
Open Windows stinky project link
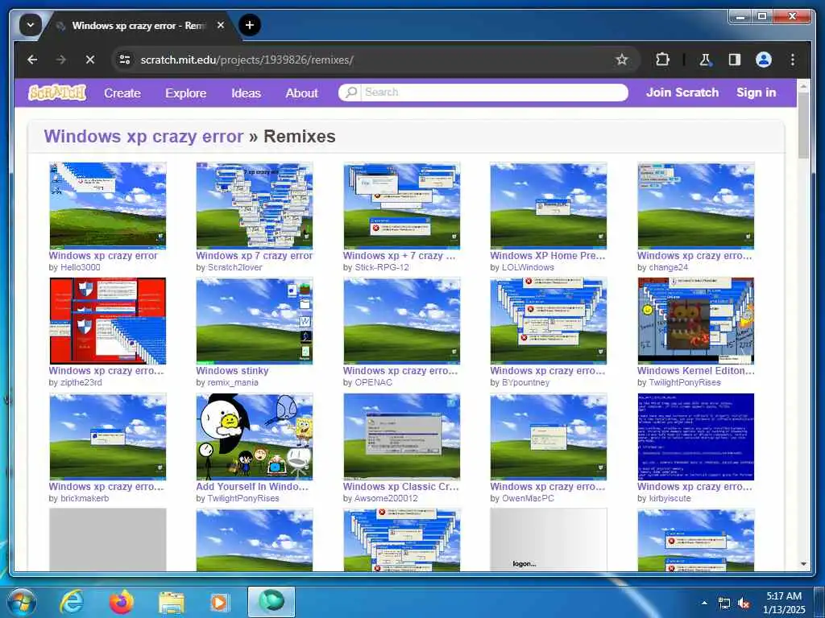click(x=232, y=371)
